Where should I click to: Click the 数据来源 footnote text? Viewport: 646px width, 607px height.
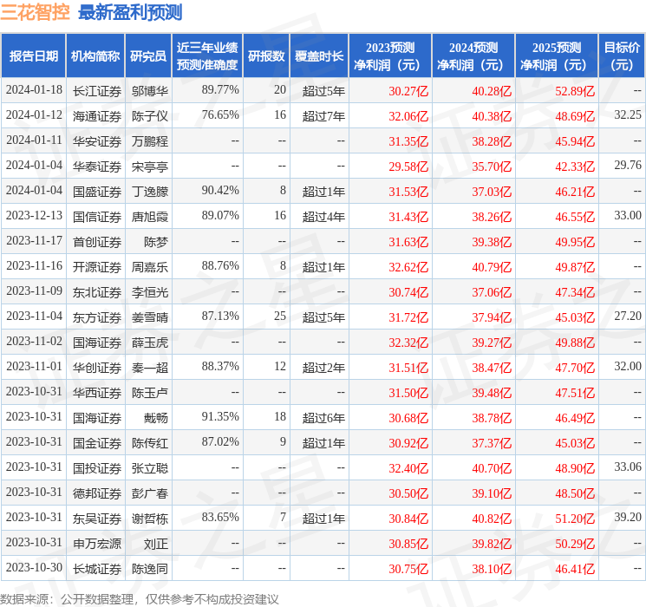pos(140,598)
